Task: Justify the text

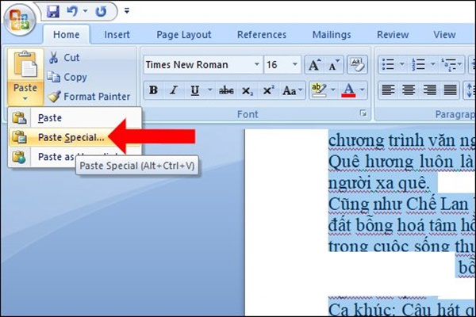Action: (x=450, y=90)
